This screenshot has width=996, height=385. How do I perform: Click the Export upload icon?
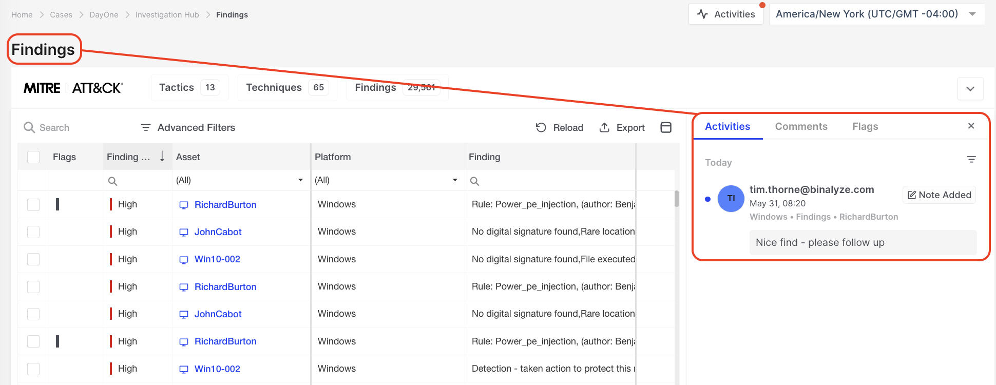604,127
